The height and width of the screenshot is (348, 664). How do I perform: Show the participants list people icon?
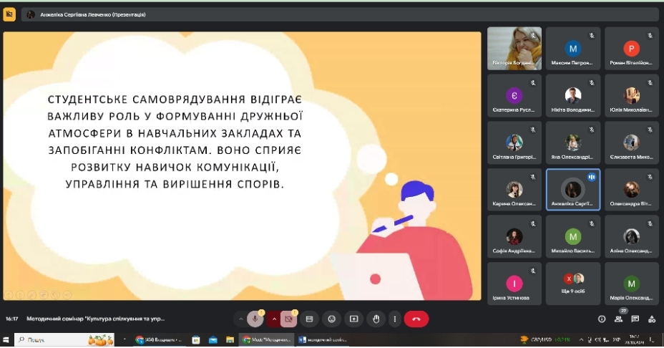click(x=618, y=319)
